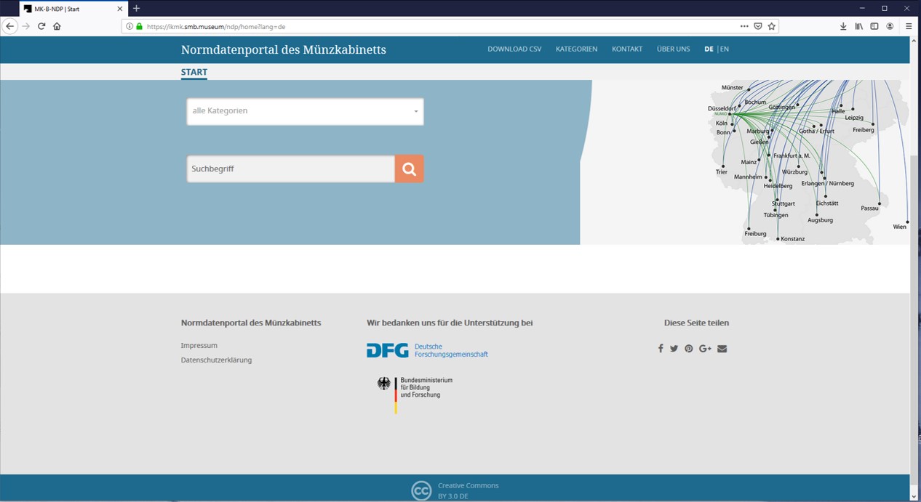Share page via Google Plus icon
Image resolution: width=921 pixels, height=502 pixels.
[x=705, y=349]
